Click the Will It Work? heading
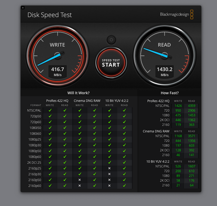The width and height of the screenshot is (217, 206). tap(79, 93)
